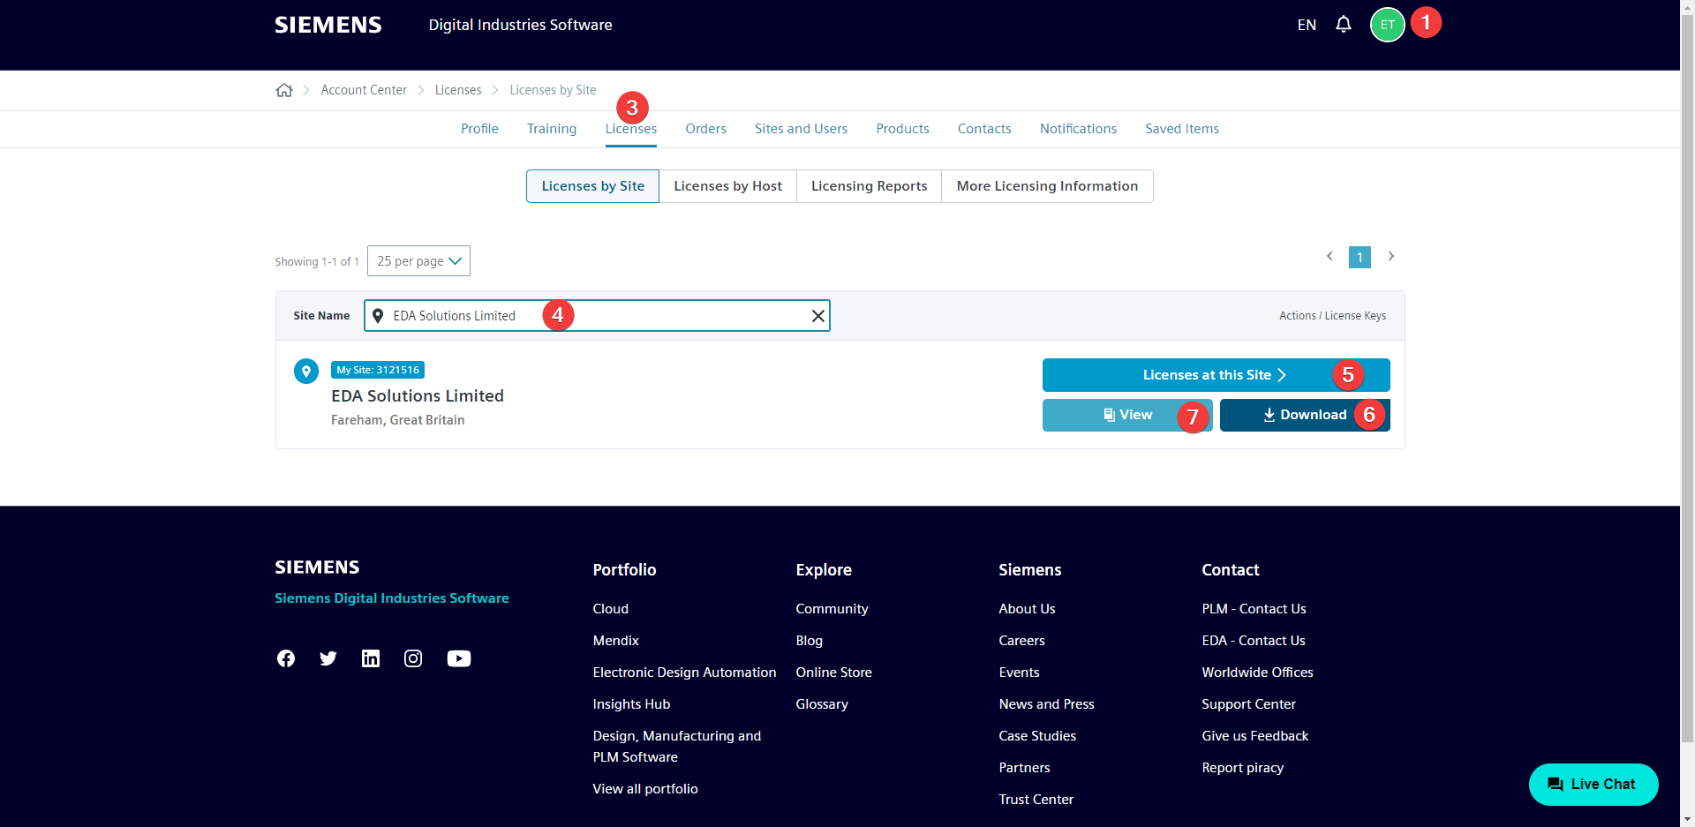Image resolution: width=1695 pixels, height=827 pixels.
Task: Click Licenses at this Site button
Action: tap(1216, 375)
